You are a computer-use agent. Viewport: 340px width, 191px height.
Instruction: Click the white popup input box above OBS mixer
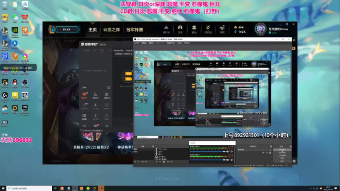pos(212,143)
